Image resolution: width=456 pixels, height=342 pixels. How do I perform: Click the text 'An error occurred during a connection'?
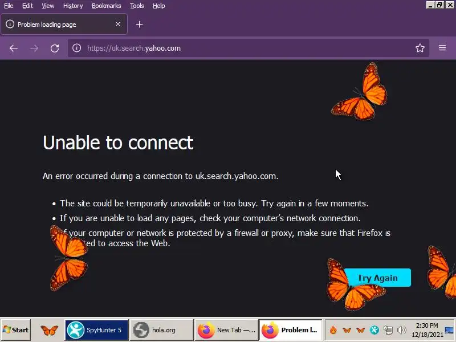[x=117, y=176]
